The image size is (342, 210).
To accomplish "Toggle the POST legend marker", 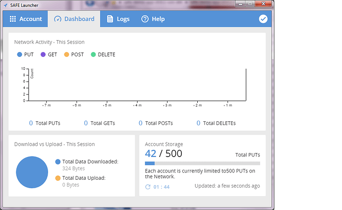I will pos(66,54).
